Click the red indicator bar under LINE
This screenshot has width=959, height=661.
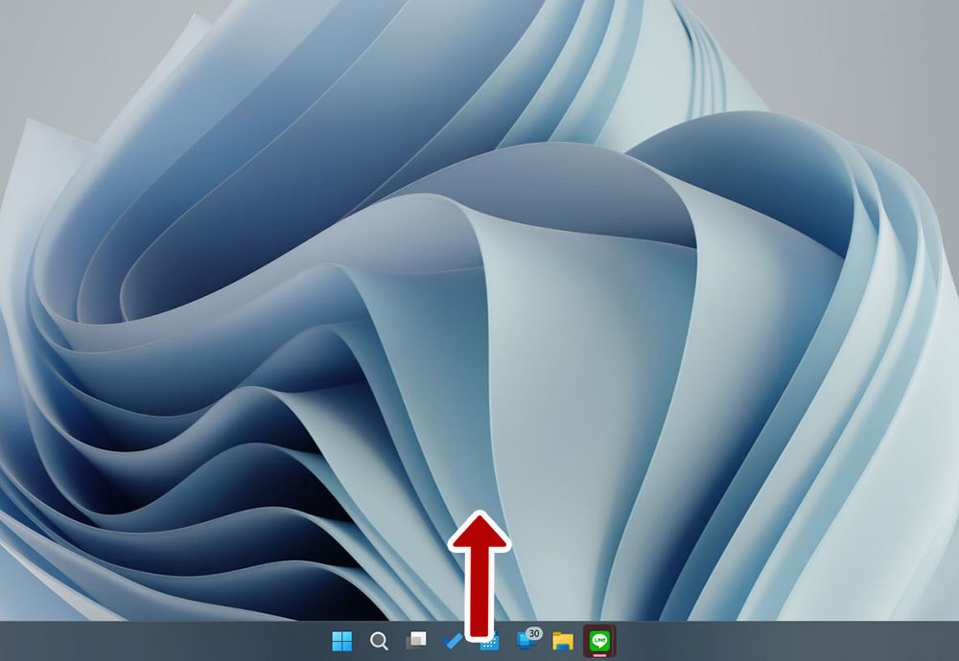(x=599, y=654)
